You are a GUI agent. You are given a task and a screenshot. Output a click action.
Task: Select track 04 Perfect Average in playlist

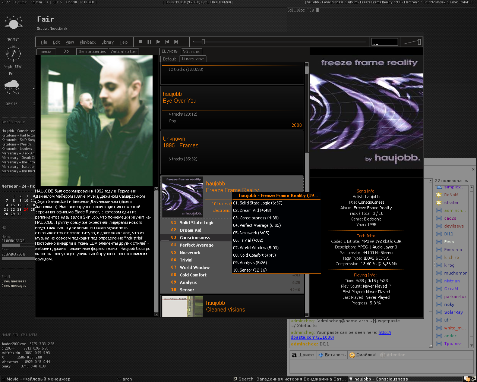(x=196, y=245)
